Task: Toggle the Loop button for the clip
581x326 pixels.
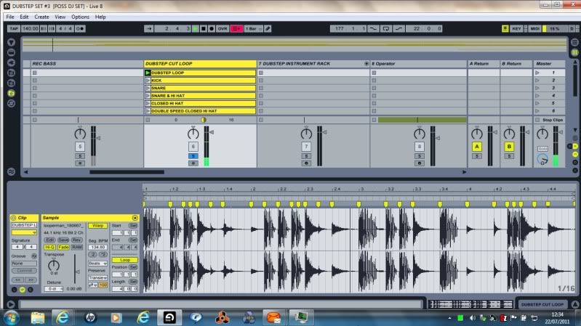Action: (x=125, y=259)
